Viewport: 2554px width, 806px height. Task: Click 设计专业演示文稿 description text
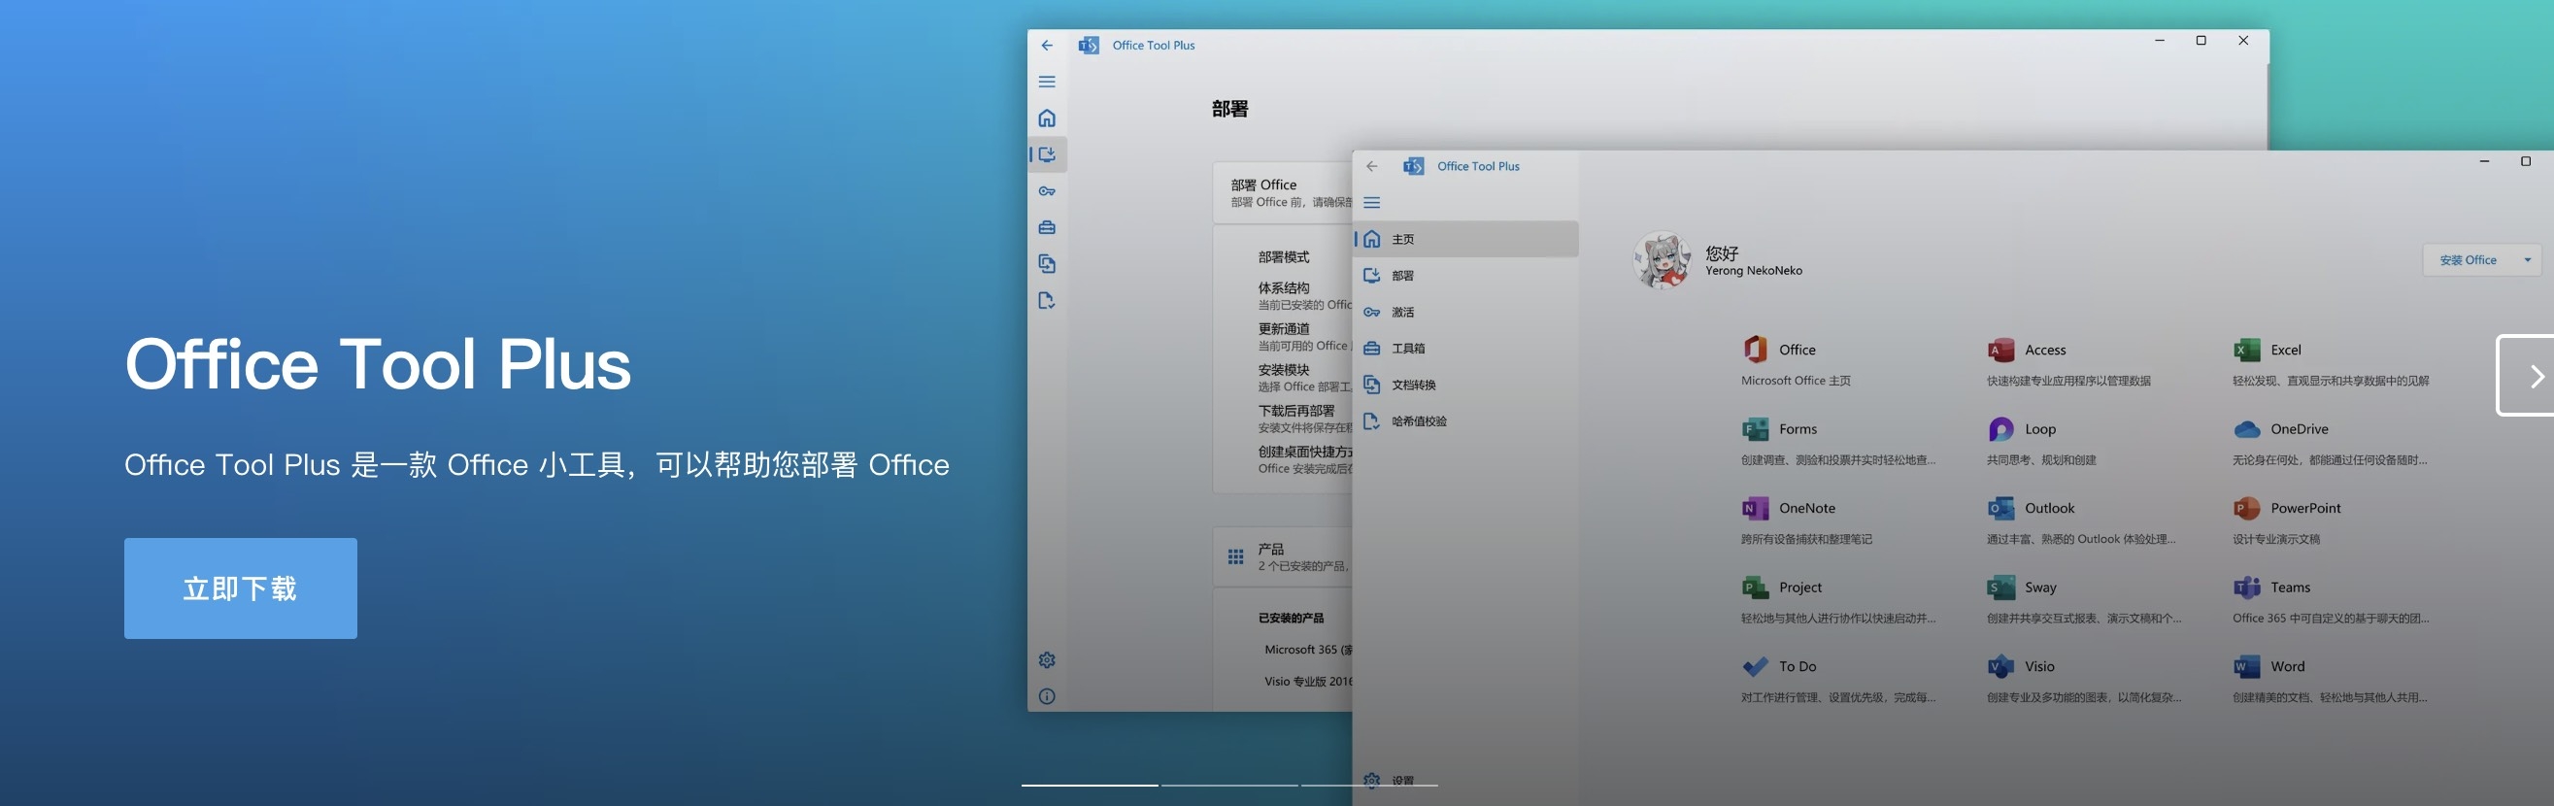coord(2276,539)
